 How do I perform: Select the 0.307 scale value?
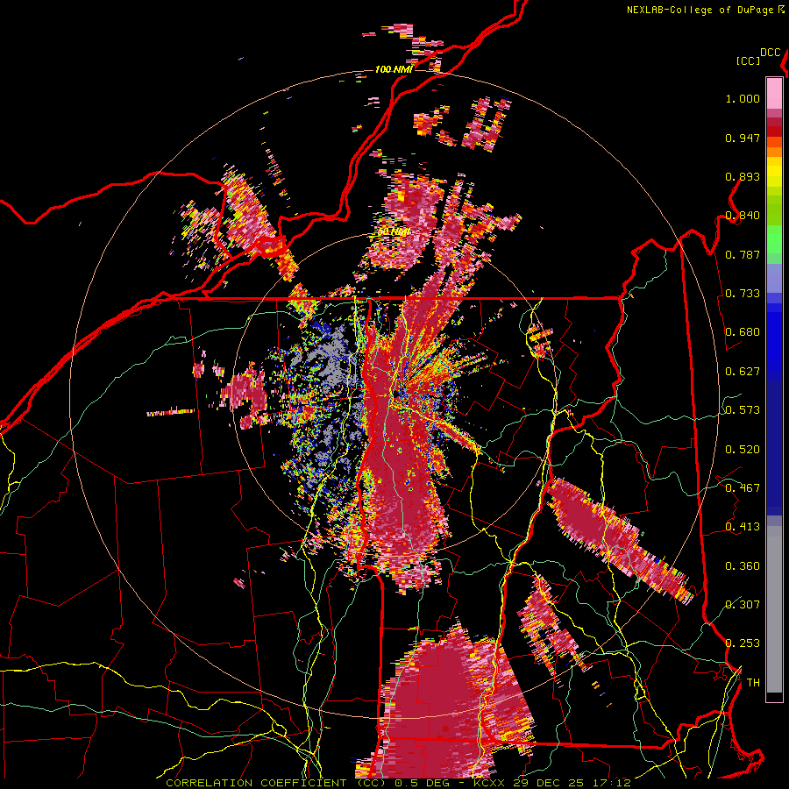point(743,605)
